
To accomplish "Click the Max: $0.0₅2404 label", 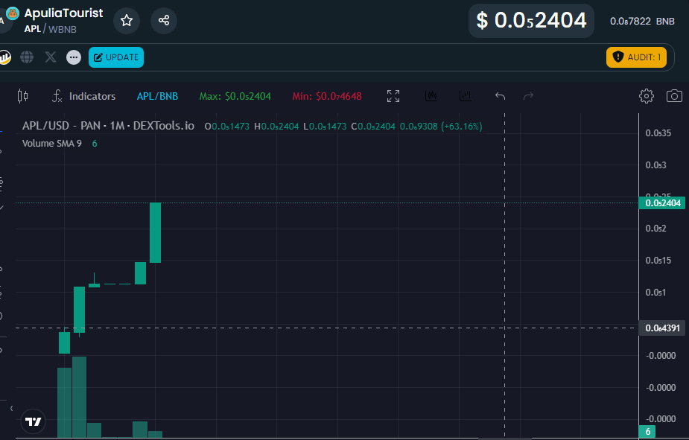I will pyautogui.click(x=235, y=96).
